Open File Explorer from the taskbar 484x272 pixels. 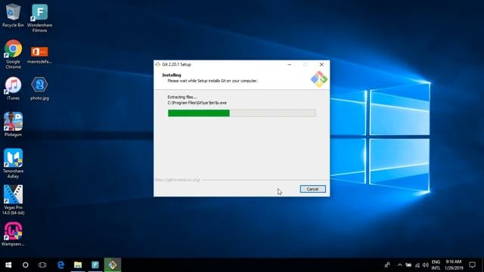pos(78,265)
